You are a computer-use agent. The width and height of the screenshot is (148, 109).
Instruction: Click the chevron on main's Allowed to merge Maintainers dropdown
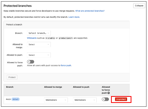point(65,100)
